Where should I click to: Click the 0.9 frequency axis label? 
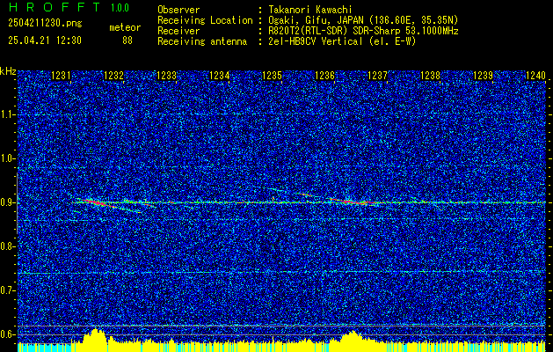click(7, 202)
